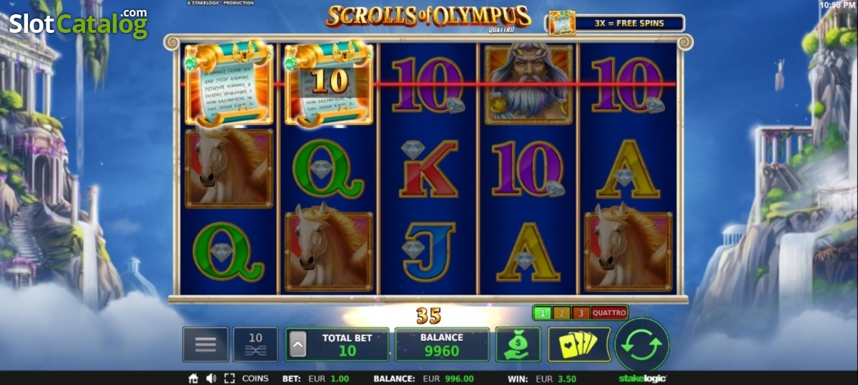This screenshot has height=385, width=858.
Task: Select reel set 1 toggle
Action: pos(543,313)
